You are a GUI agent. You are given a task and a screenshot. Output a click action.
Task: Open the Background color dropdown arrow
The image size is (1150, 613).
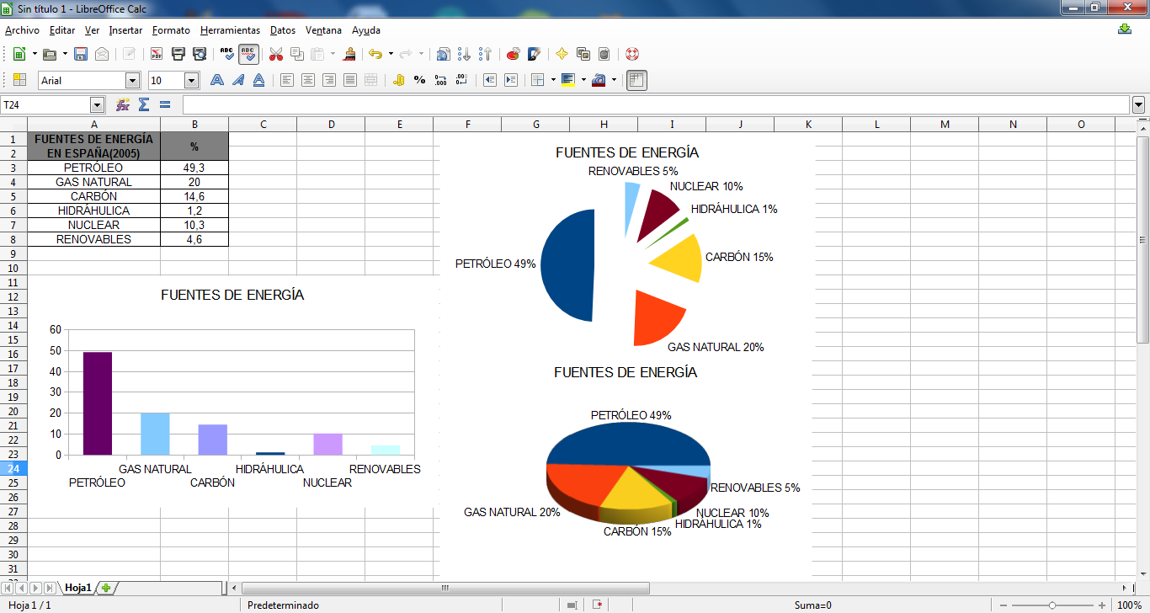coord(583,80)
